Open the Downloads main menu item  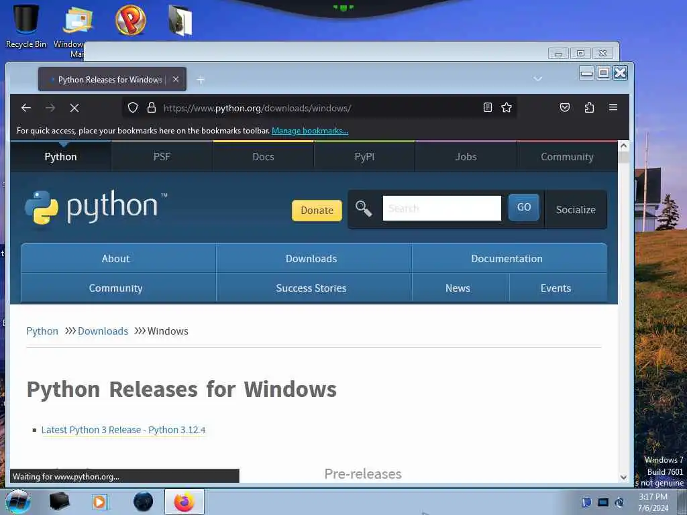click(311, 258)
